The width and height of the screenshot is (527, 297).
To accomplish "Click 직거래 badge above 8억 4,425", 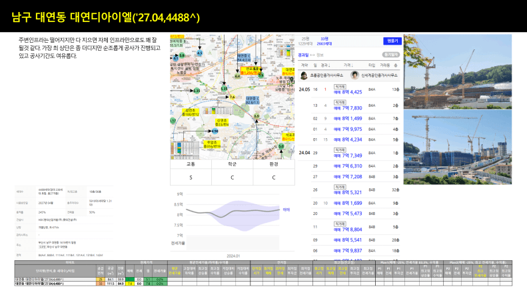I will [340, 87].
